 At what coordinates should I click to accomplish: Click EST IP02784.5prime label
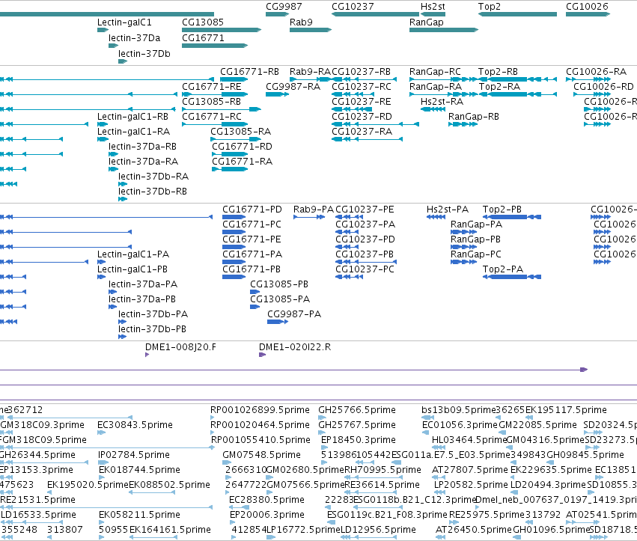click(x=134, y=455)
